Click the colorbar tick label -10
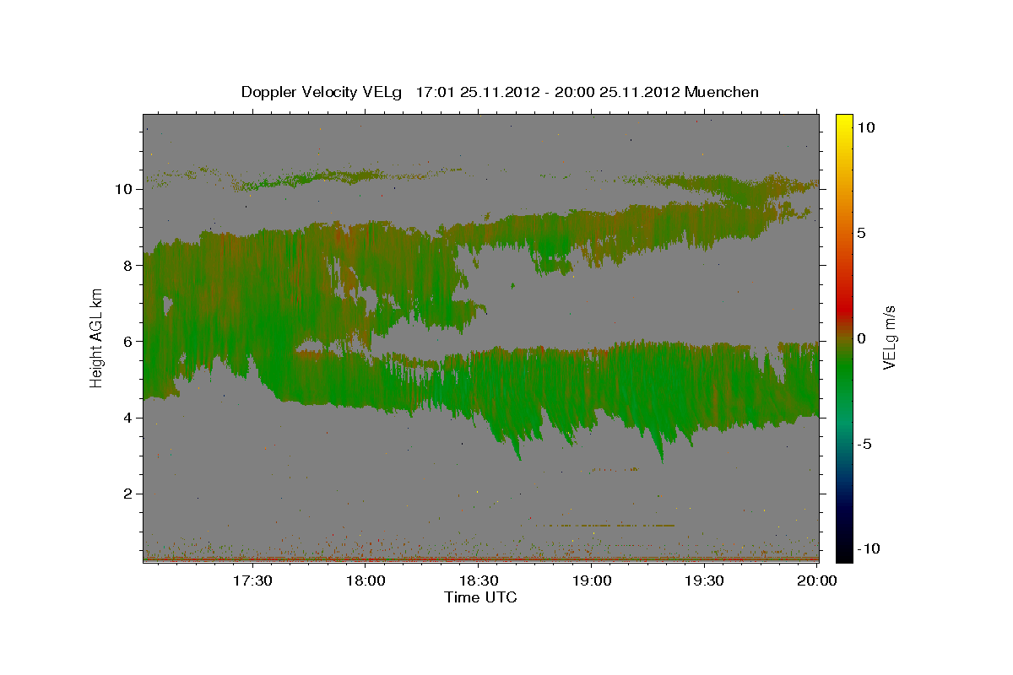 [870, 549]
